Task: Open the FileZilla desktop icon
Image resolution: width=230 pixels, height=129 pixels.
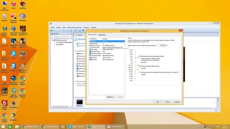Action: [x=5, y=105]
